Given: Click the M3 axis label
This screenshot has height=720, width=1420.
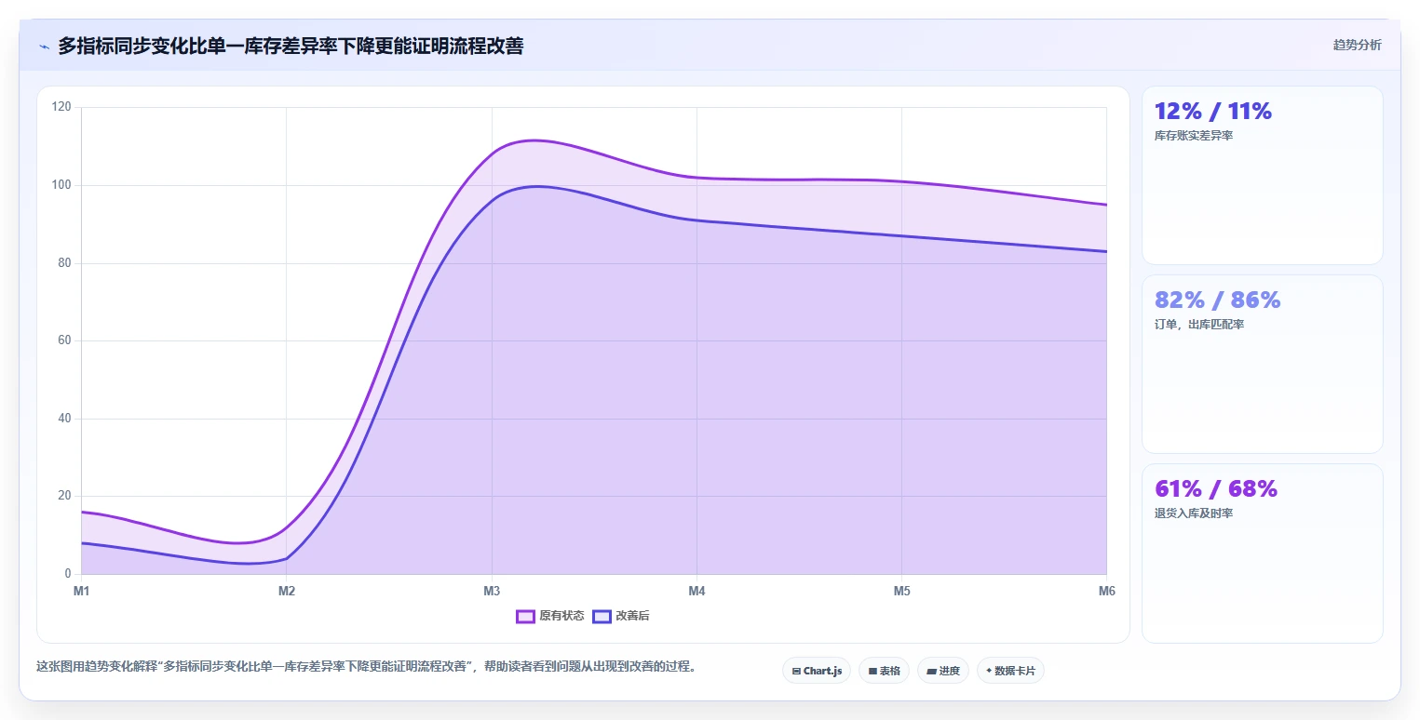Looking at the screenshot, I should coord(492,591).
